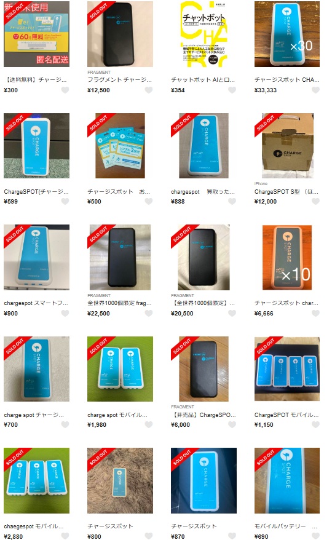Open the orange x10 charger thumbnail
This screenshot has width=332, height=540.
(x=287, y=257)
